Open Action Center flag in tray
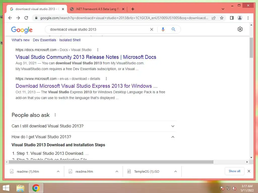 (222, 188)
